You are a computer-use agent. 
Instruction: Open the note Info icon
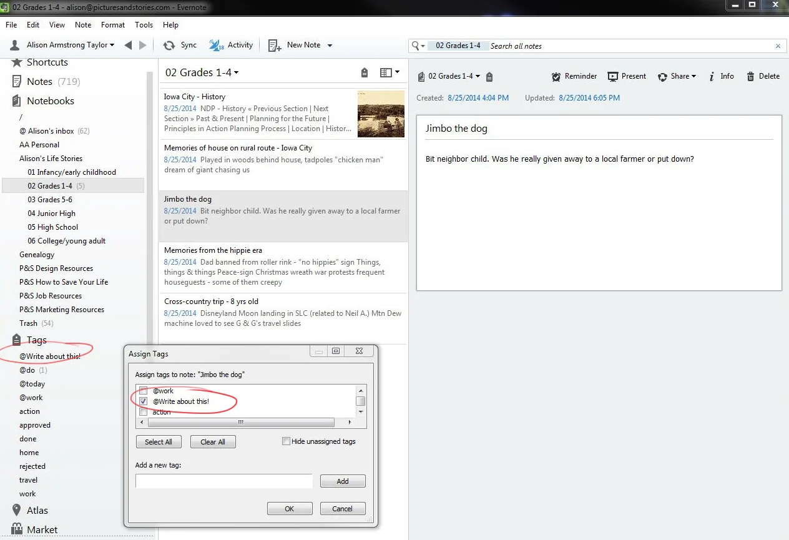pos(711,76)
